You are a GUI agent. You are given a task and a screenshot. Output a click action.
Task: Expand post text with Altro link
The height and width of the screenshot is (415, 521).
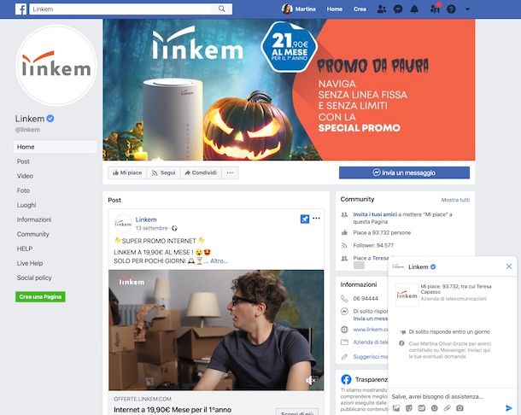coord(219,261)
